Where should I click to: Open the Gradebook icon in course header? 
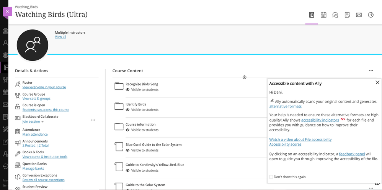coord(347,15)
